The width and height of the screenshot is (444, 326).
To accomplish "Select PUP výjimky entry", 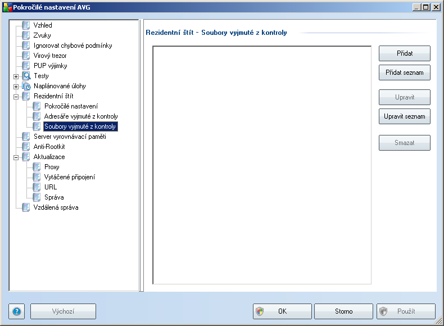I will coord(51,66).
